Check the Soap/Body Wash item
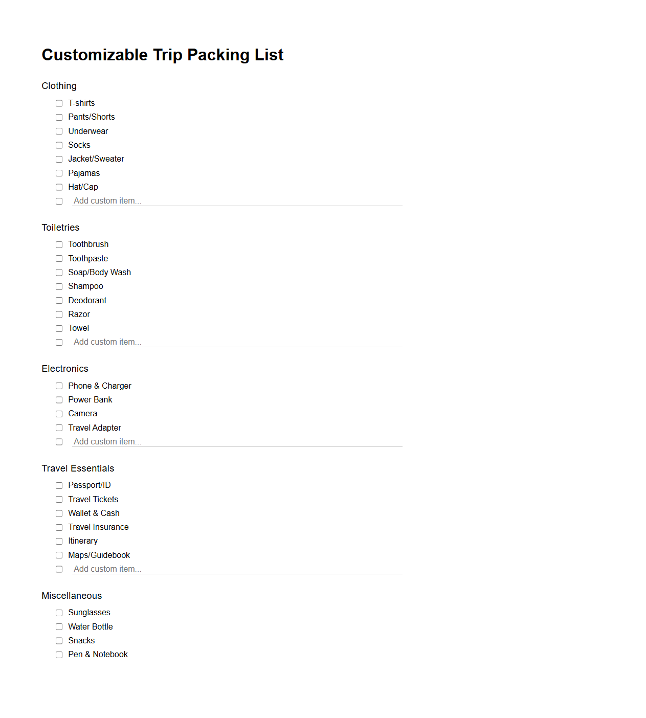The width and height of the screenshot is (646, 718). pyautogui.click(x=59, y=272)
